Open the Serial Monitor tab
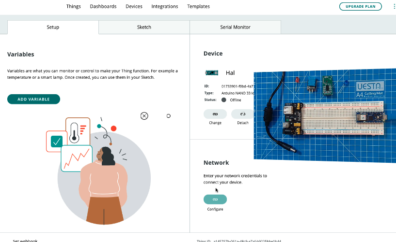This screenshot has height=242, width=396. click(235, 27)
